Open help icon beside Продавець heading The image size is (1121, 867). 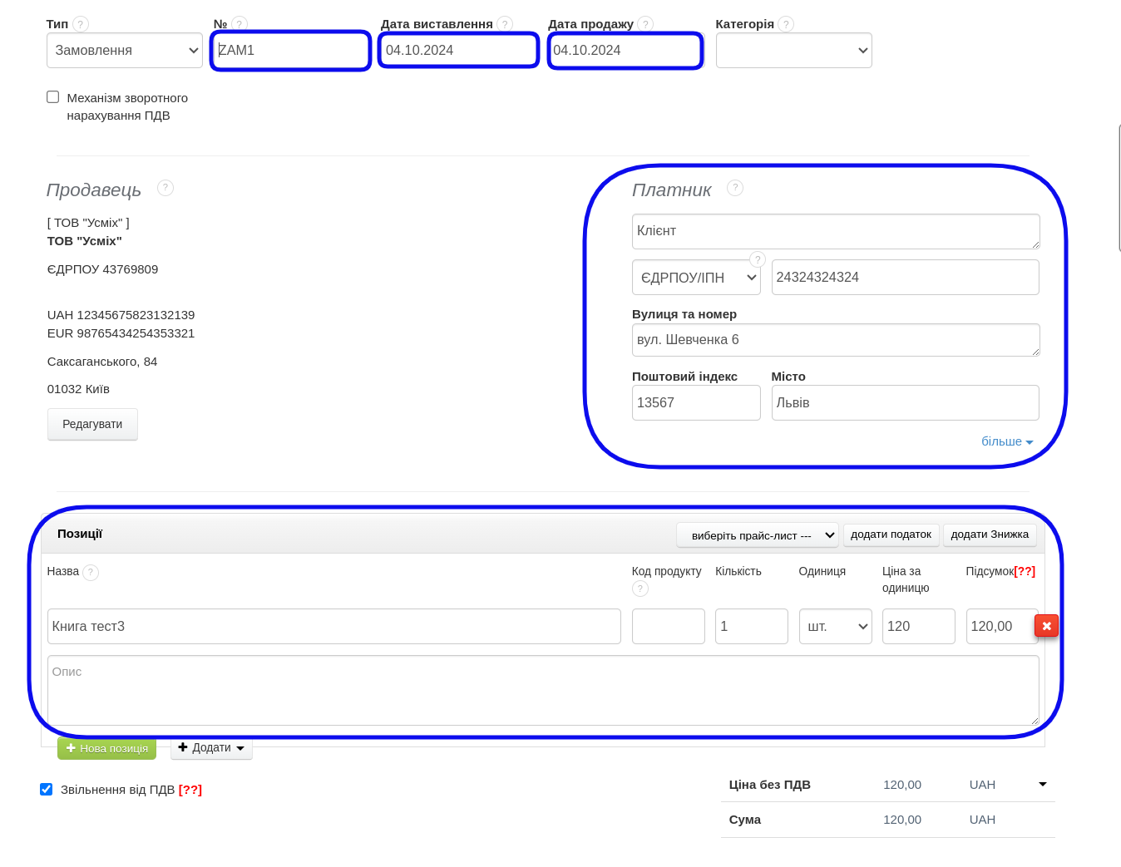coord(165,188)
